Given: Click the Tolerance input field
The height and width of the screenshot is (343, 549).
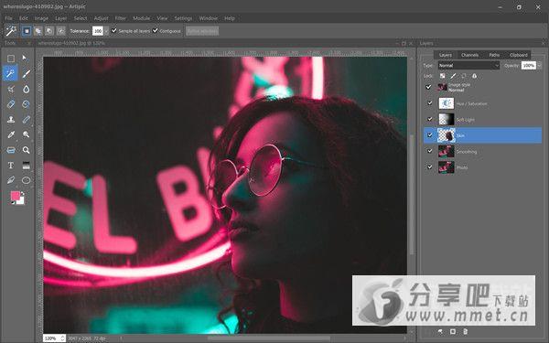Looking at the screenshot, I should coord(98,31).
